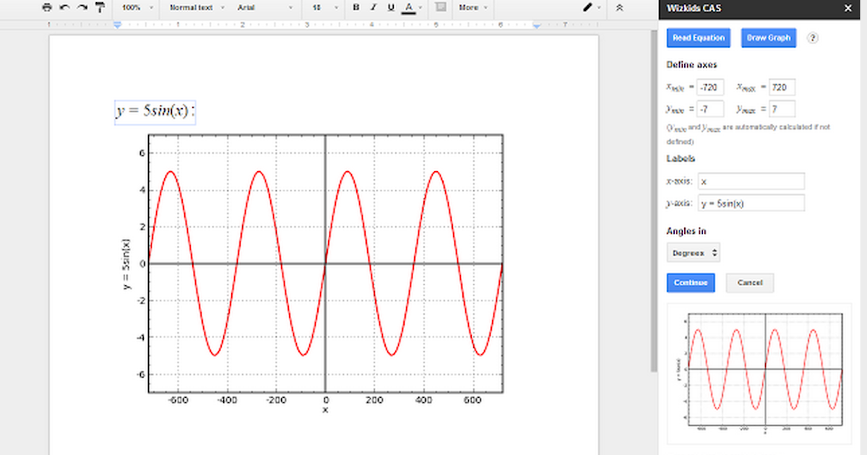867x455 pixels.
Task: Click the Angles in heading
Action: point(686,231)
